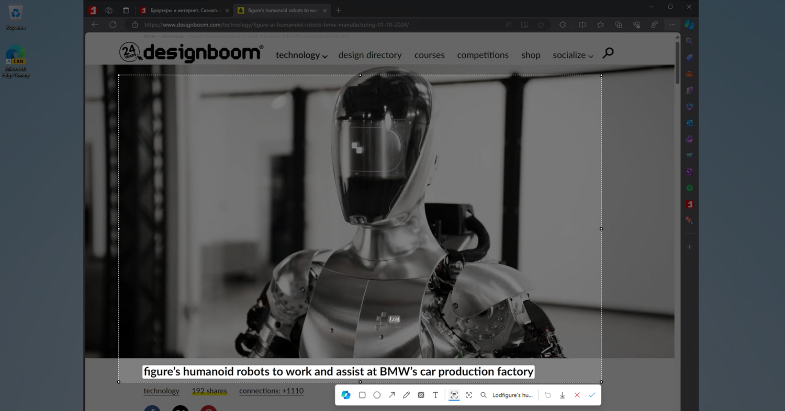785x411 pixels.
Task: Open Telegram in the Edge sidebar
Action: 689,156
